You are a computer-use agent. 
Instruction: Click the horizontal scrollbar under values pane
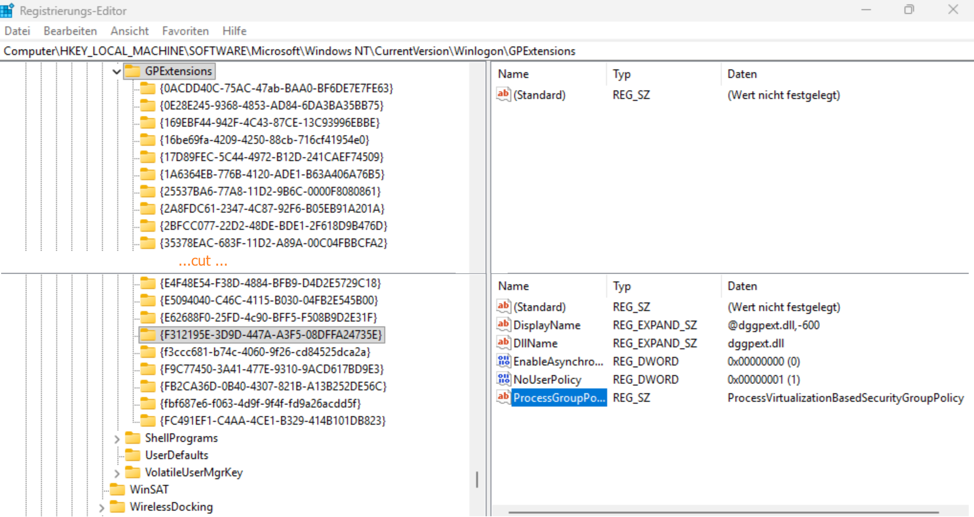click(x=723, y=512)
